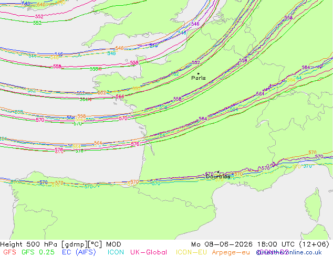333x257 pixels.
Task: Click the green 552 label at top left
Action: tap(37, 23)
